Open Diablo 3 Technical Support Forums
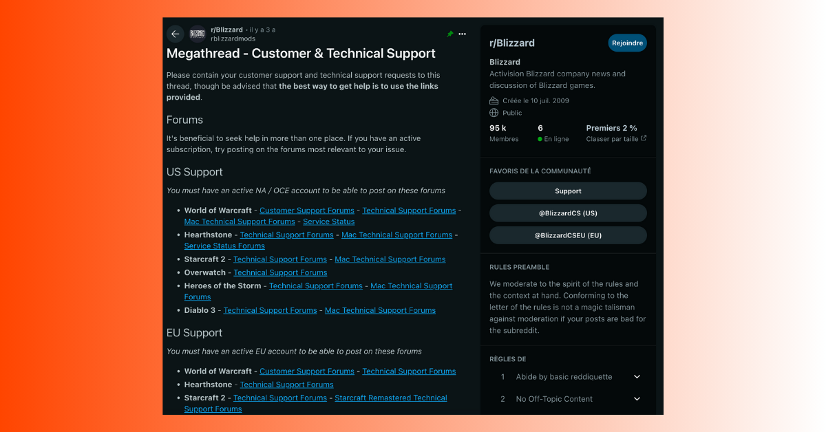Viewport: 826px width, 432px height. pos(270,310)
